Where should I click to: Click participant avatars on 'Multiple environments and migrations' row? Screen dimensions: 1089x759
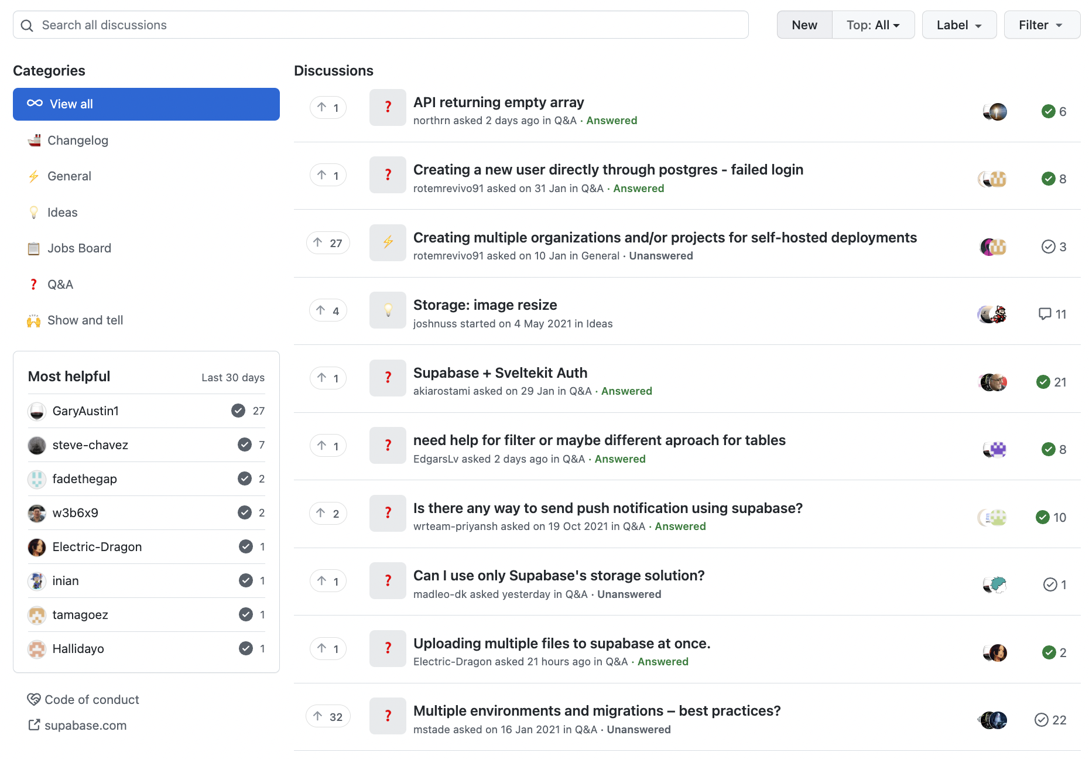point(993,720)
